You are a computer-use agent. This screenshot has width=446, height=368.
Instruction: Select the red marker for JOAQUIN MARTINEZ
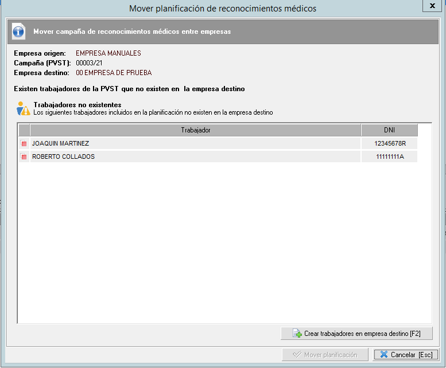coord(24,143)
